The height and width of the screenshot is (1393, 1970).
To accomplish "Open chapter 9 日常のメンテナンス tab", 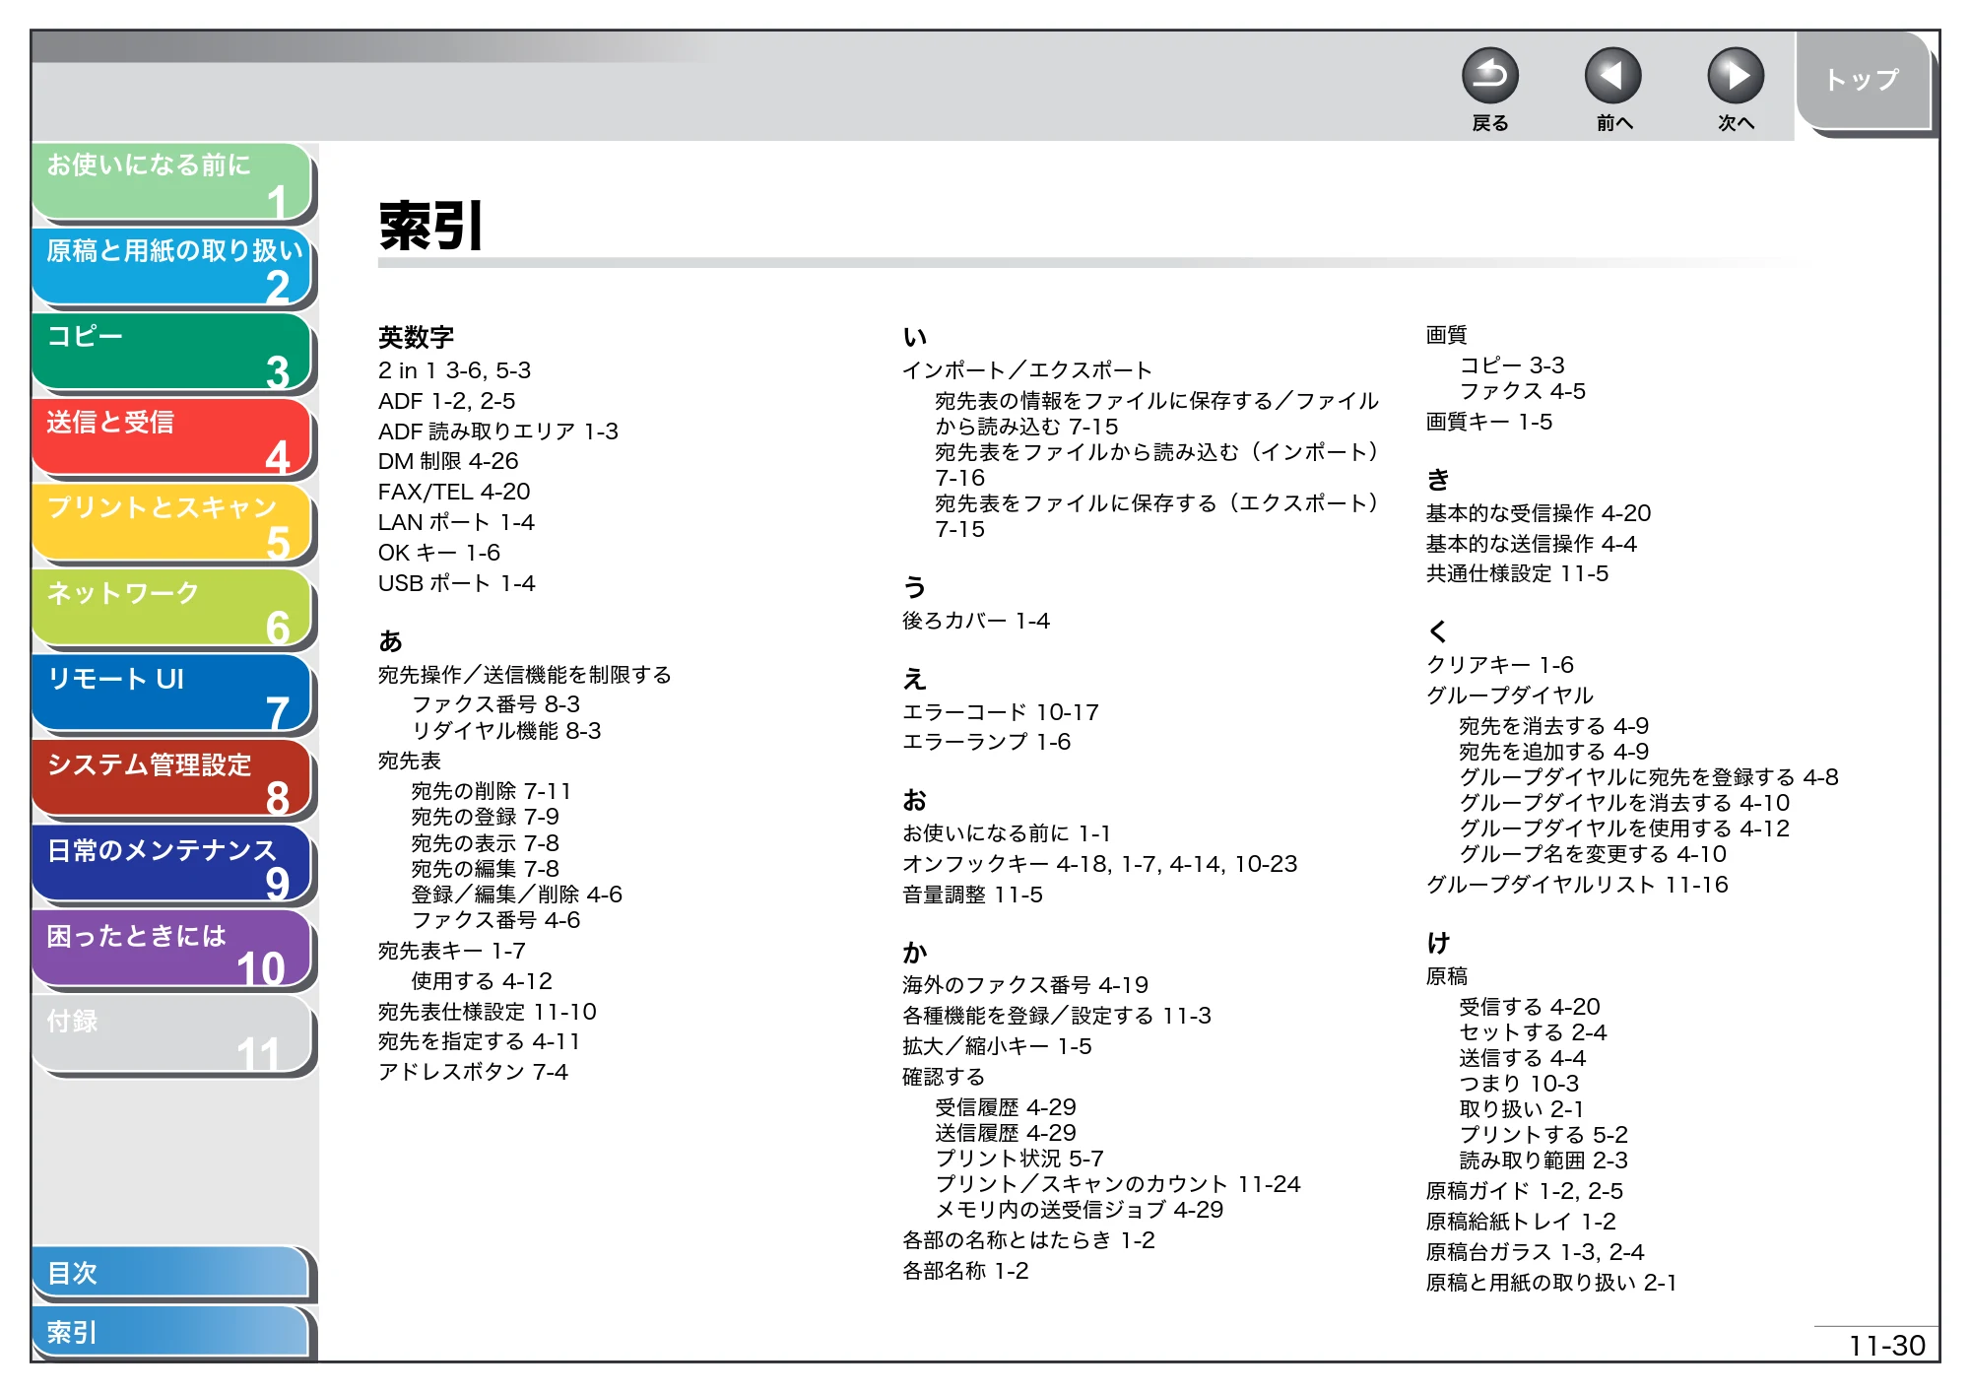I will coord(172,865).
